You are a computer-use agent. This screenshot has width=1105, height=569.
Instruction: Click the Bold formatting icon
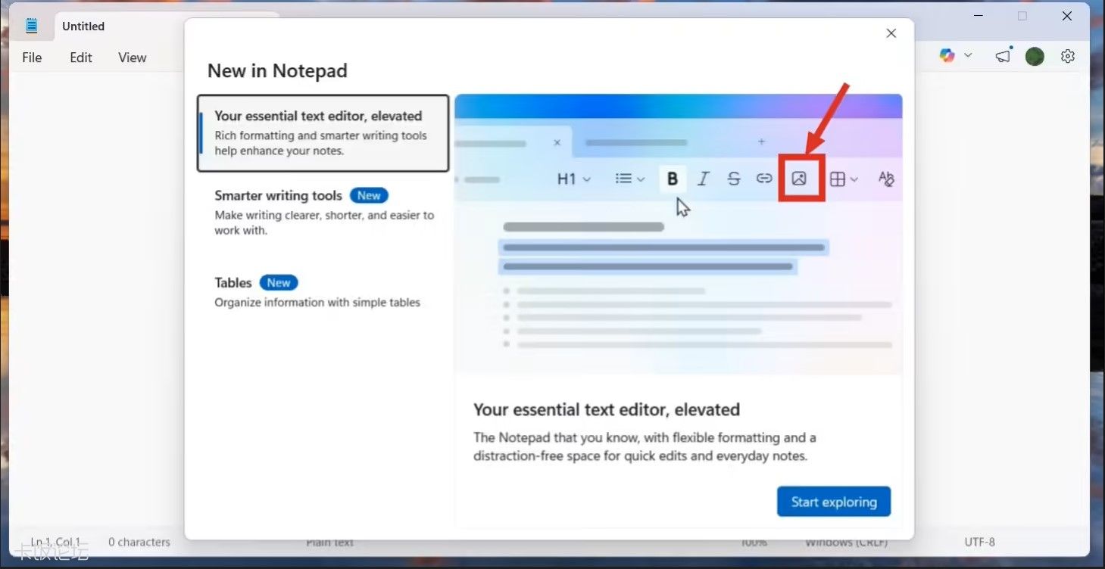(x=672, y=179)
